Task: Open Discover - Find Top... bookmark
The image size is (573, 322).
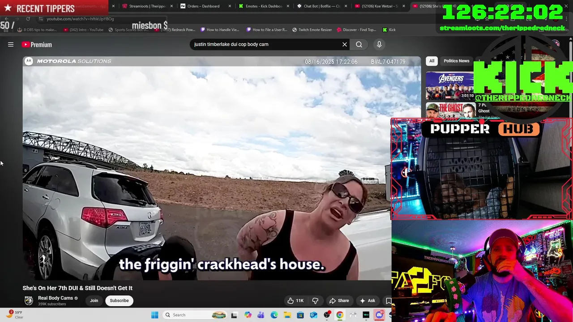Action: pyautogui.click(x=356, y=30)
